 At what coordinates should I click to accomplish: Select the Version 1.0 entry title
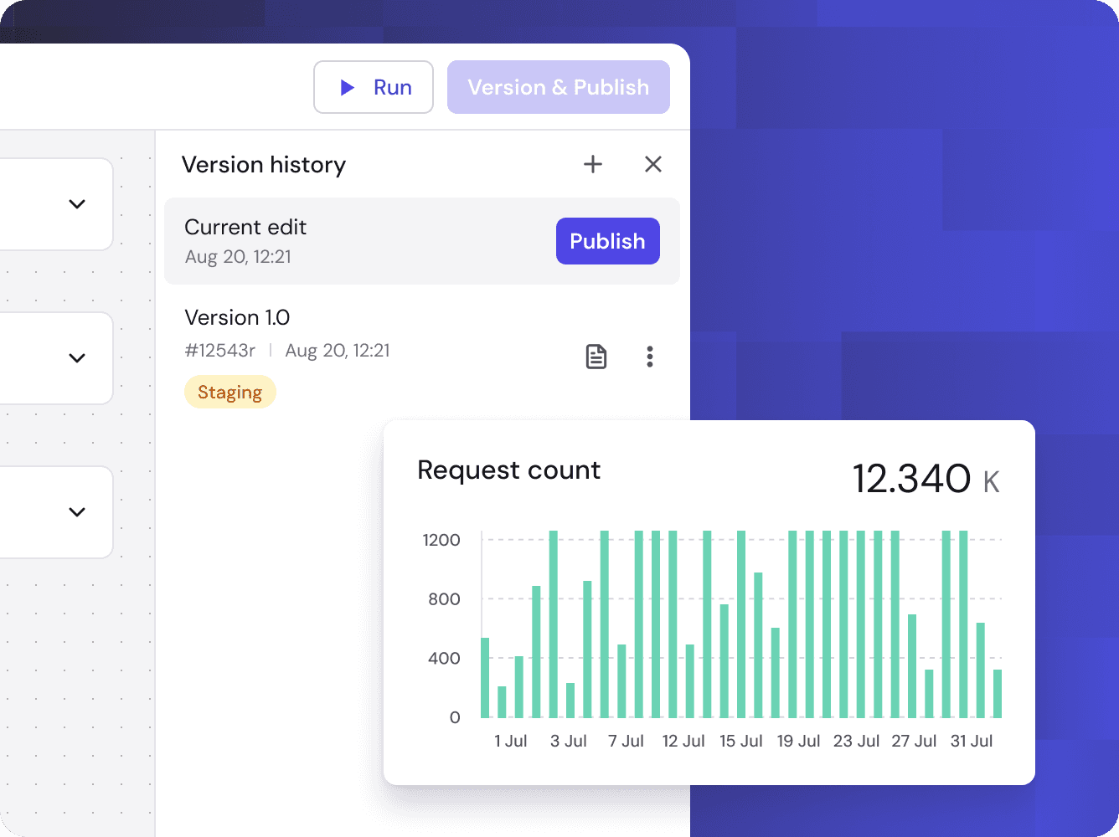(237, 318)
